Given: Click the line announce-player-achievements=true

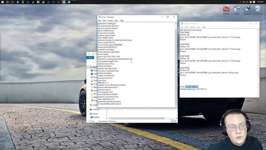Looking at the screenshot, I should click(115, 40).
